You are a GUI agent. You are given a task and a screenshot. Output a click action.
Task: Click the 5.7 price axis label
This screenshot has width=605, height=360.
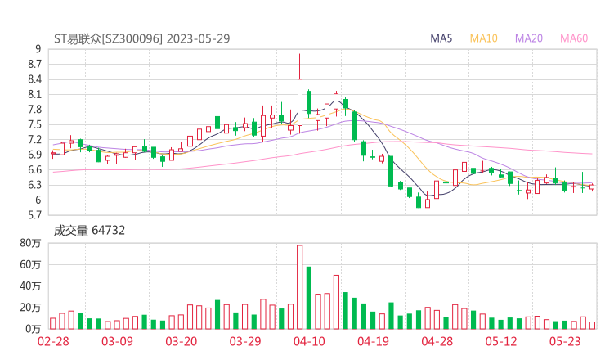pyautogui.click(x=34, y=215)
